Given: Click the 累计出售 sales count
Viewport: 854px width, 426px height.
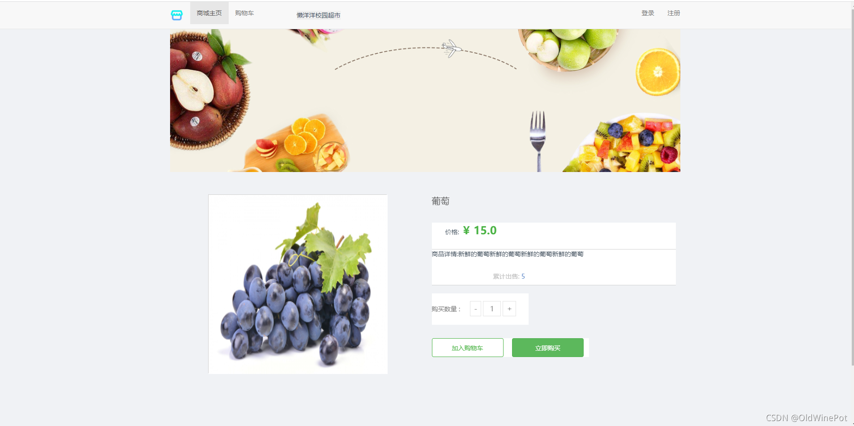Looking at the screenshot, I should click(509, 276).
